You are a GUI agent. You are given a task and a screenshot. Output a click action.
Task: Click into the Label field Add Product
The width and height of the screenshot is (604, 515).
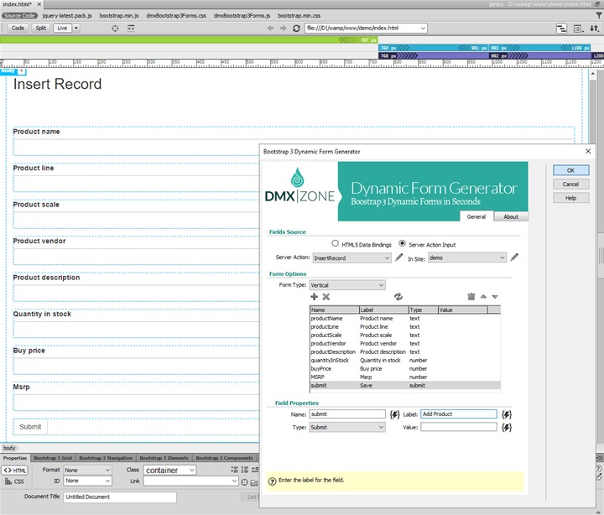click(x=459, y=414)
